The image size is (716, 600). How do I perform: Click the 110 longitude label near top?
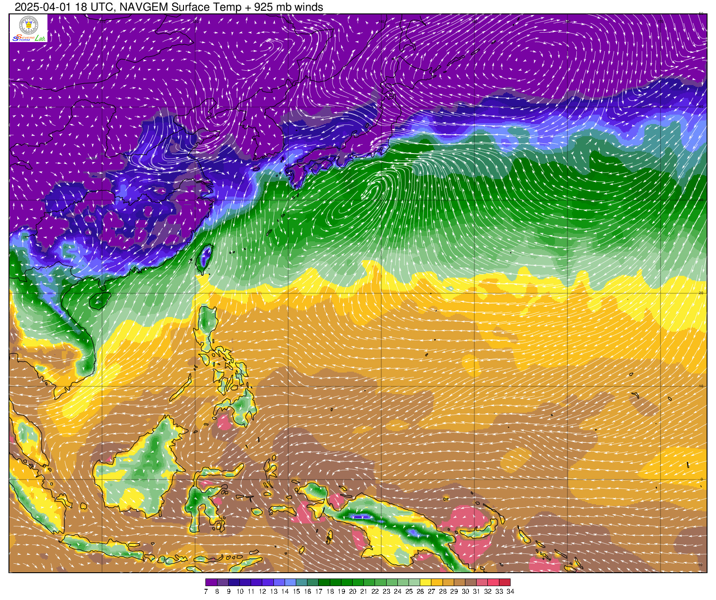point(102,21)
